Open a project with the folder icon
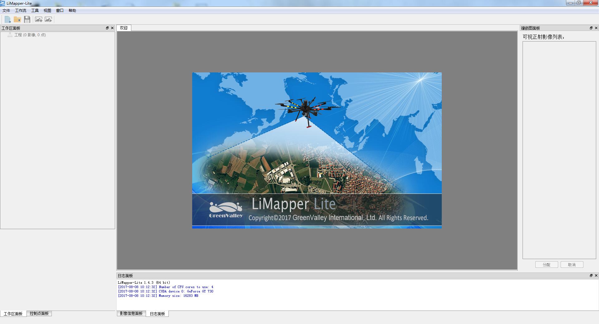This screenshot has height=324, width=599. coord(17,19)
